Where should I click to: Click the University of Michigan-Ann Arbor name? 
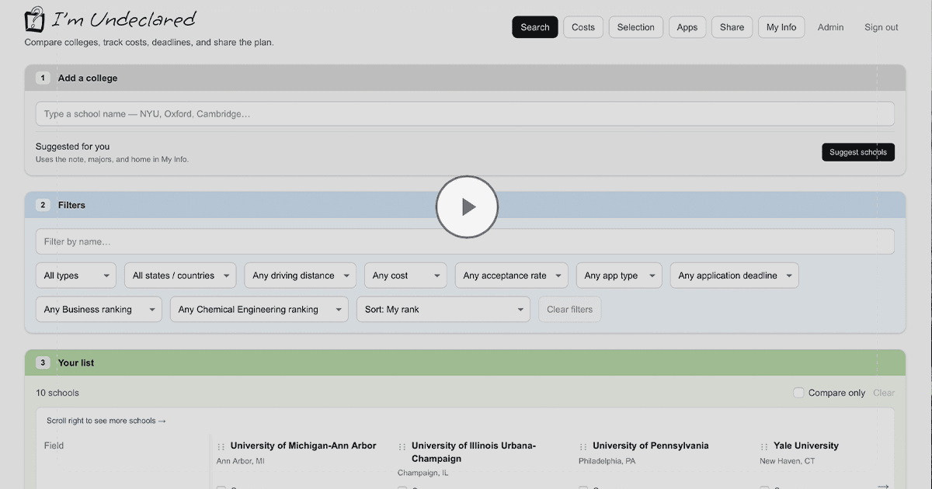[303, 446]
